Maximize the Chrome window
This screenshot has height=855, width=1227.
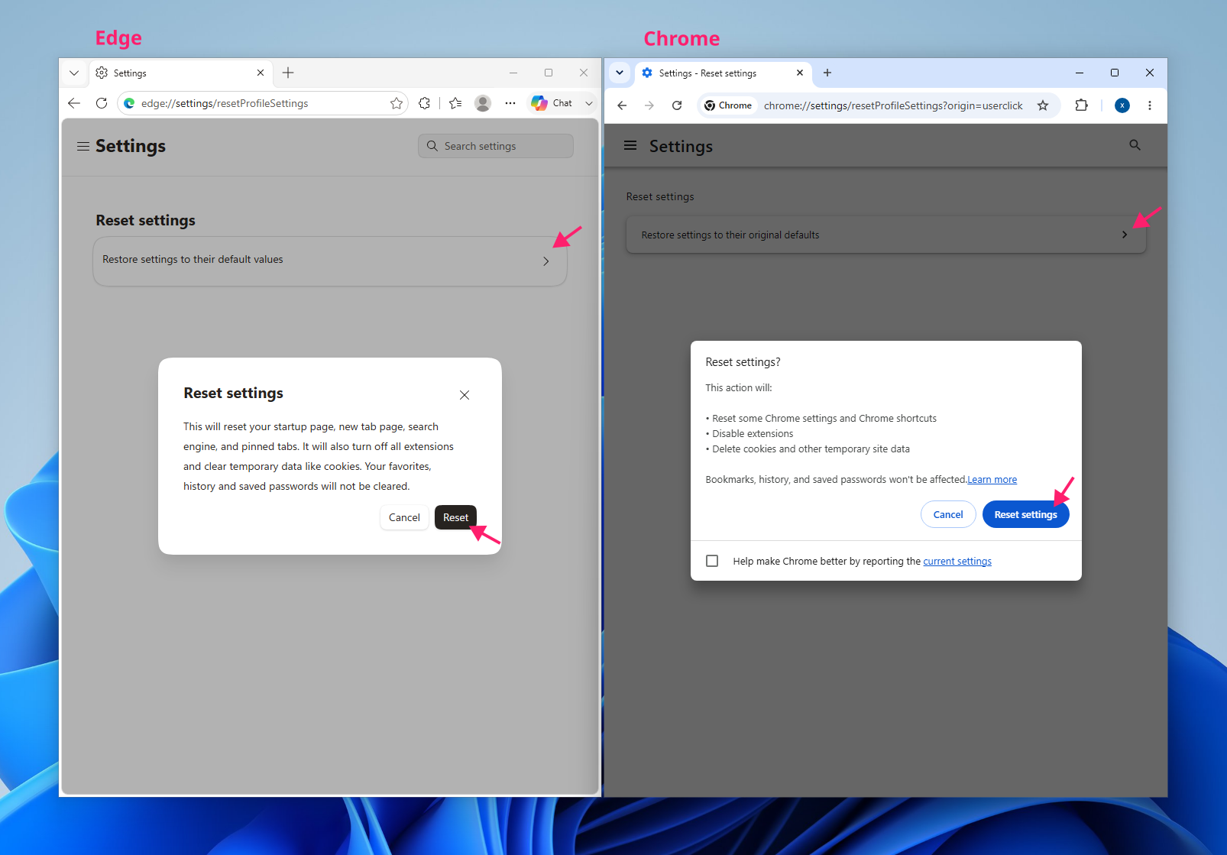1115,73
